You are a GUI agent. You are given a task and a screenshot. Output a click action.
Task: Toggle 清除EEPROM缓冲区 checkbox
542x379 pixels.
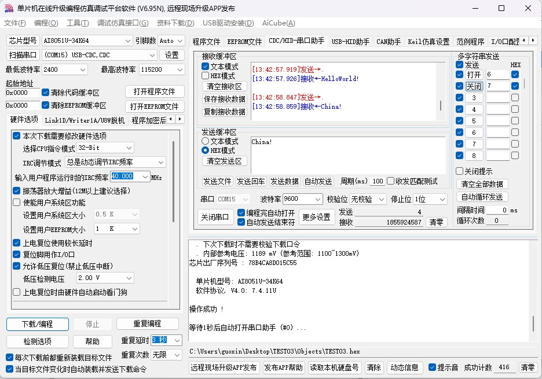point(45,105)
